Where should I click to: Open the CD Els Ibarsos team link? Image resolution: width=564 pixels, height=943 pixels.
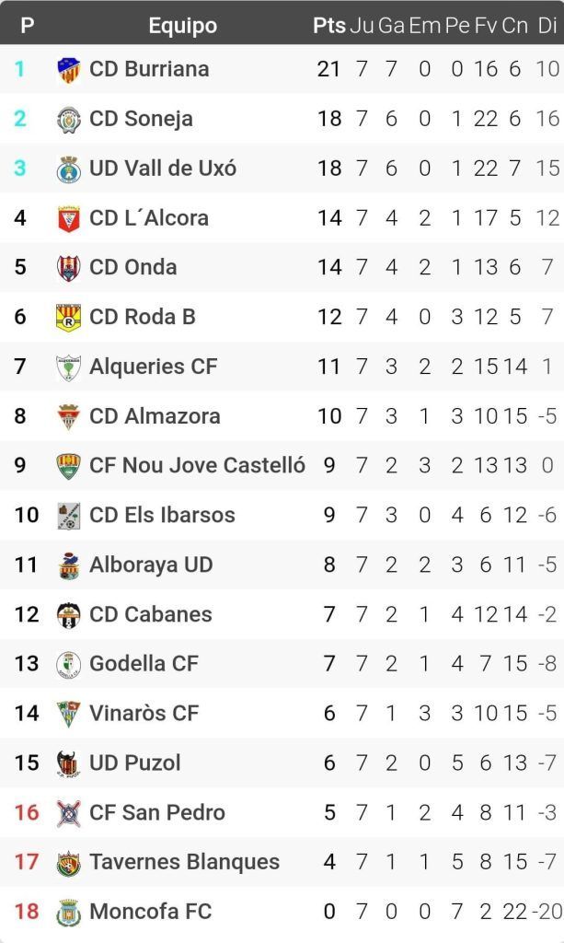tap(162, 515)
